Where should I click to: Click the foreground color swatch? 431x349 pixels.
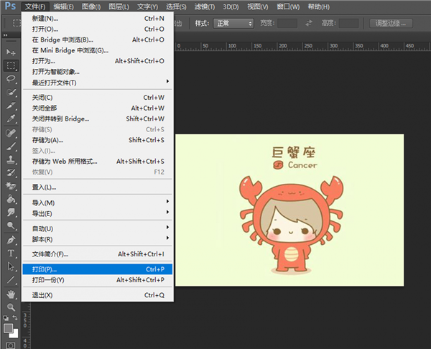pos(9,327)
